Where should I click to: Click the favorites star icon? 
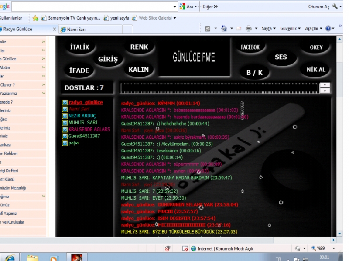pyautogui.click(x=35, y=18)
